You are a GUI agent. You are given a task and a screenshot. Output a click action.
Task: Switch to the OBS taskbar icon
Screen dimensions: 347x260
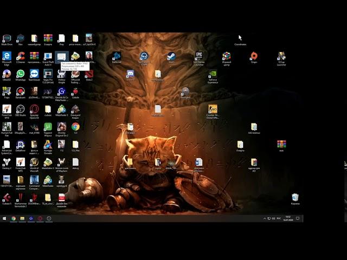[49, 218]
